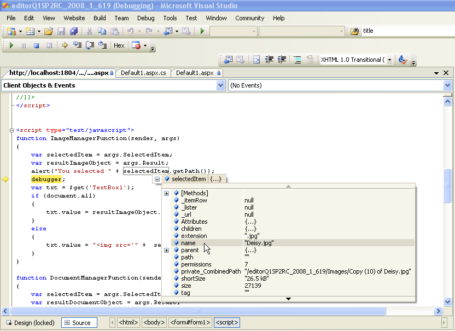The image size is (455, 331).
Task: Select the <form#form1> breadcrumb tag
Action: (190, 323)
